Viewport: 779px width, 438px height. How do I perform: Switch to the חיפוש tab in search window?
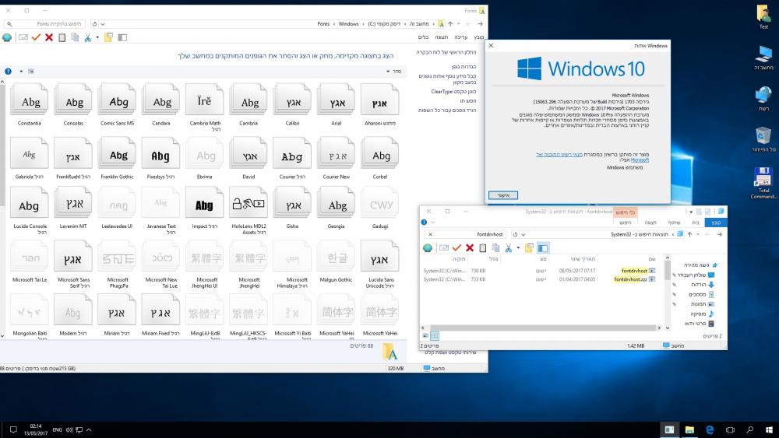pos(625,223)
